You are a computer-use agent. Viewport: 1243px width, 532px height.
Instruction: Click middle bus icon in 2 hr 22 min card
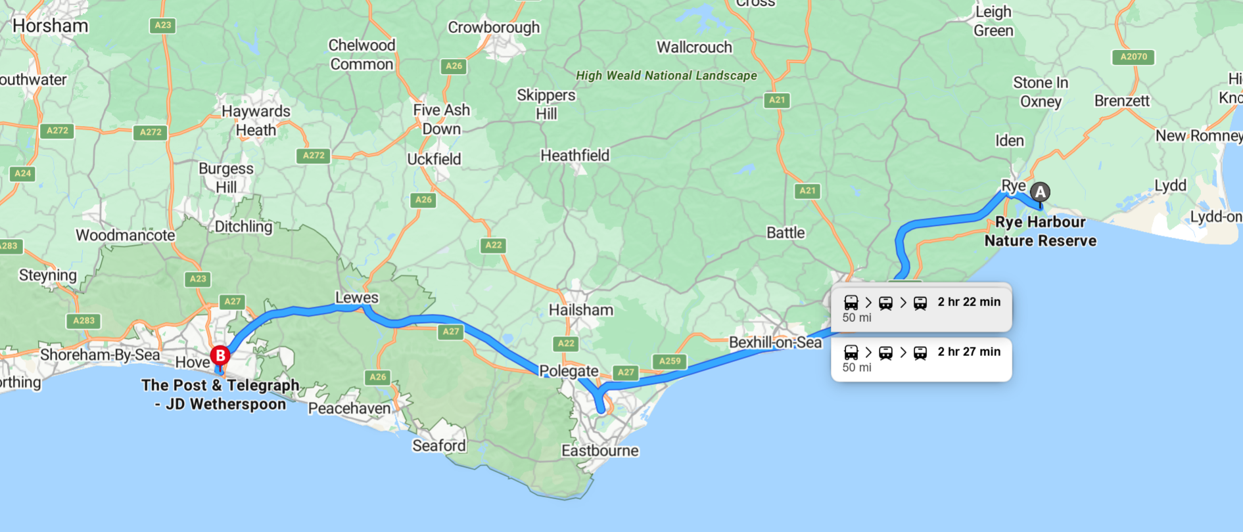(x=885, y=303)
